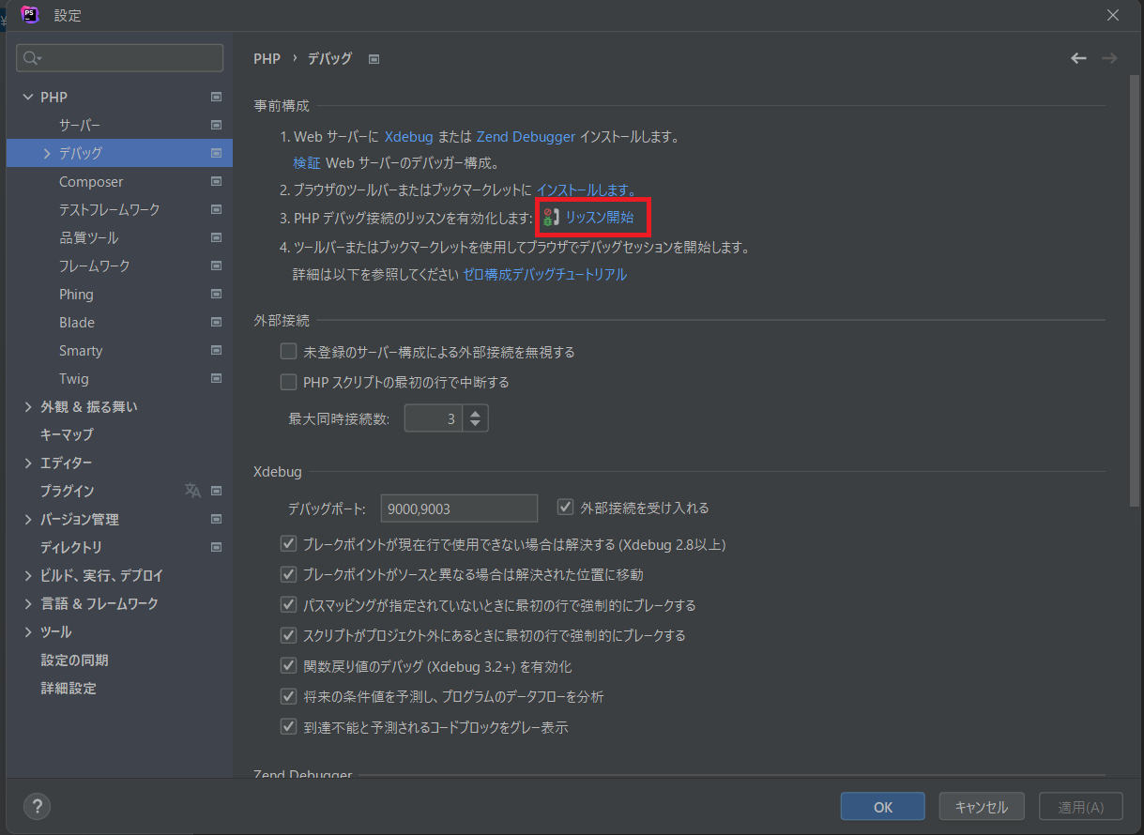
Task: Expand 言語 & フレームワーク section
Action: pos(27,603)
